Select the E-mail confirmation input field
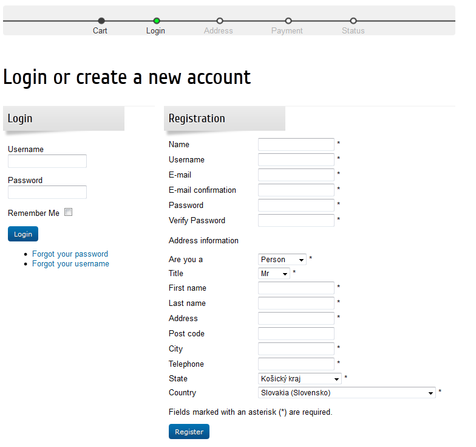476x447 pixels. point(296,190)
